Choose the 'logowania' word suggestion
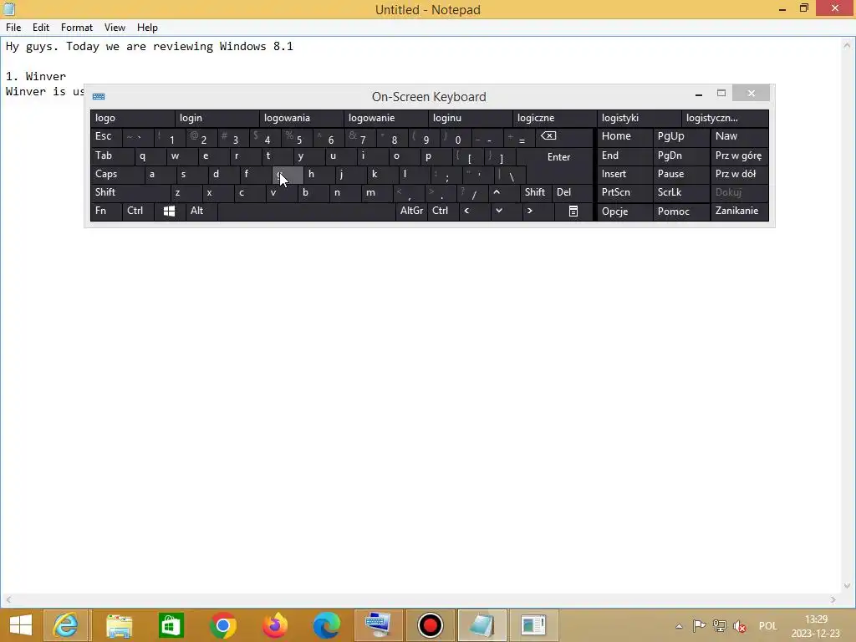 coord(301,118)
